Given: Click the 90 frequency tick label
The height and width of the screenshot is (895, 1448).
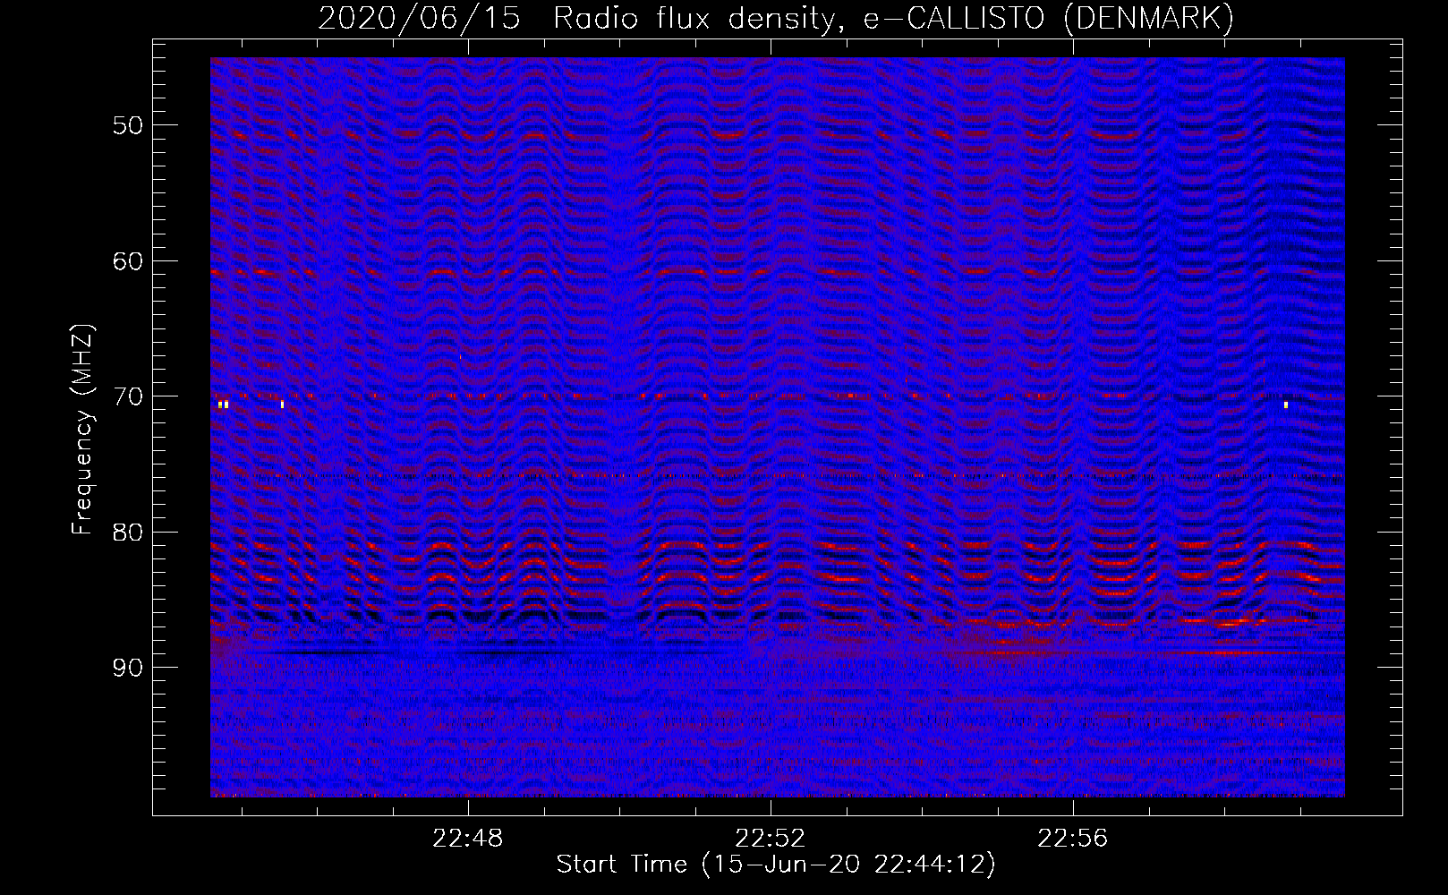Looking at the screenshot, I should click(128, 668).
